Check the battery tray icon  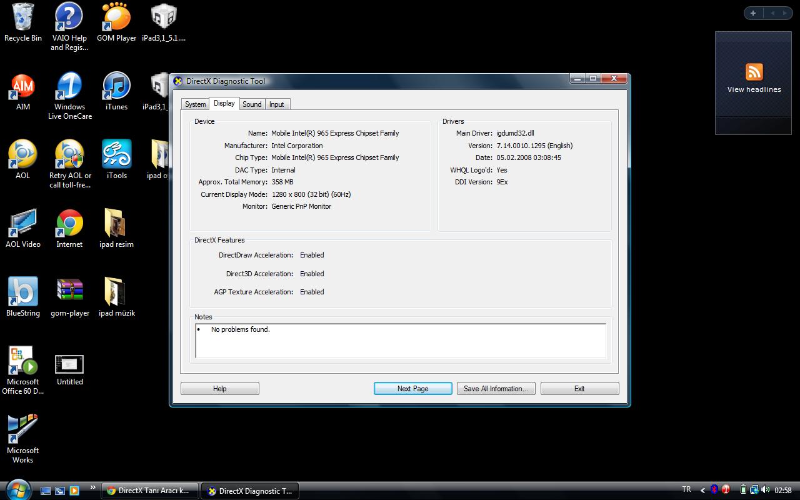[x=743, y=490]
